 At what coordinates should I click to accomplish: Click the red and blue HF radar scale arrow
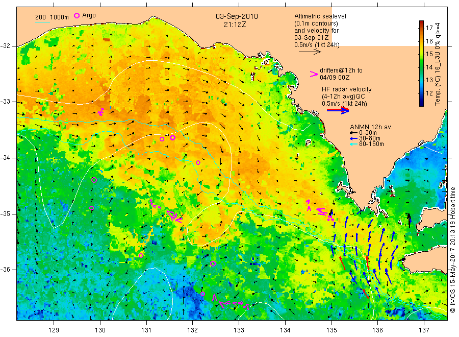(338, 110)
